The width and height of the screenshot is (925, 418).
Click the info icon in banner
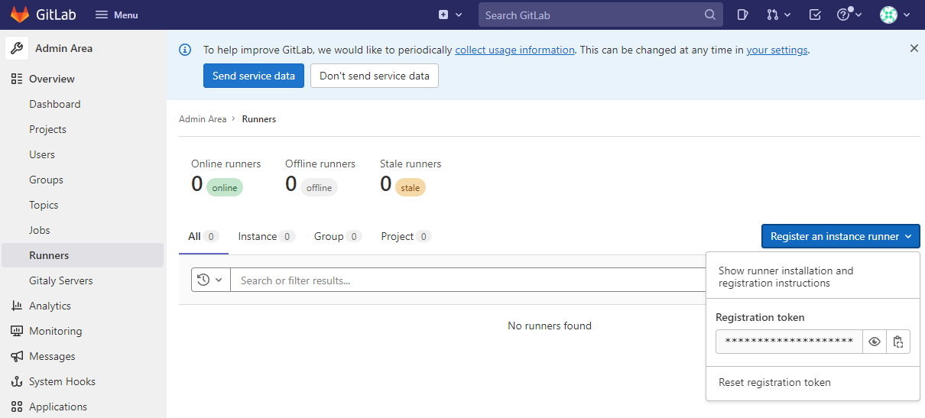point(185,50)
